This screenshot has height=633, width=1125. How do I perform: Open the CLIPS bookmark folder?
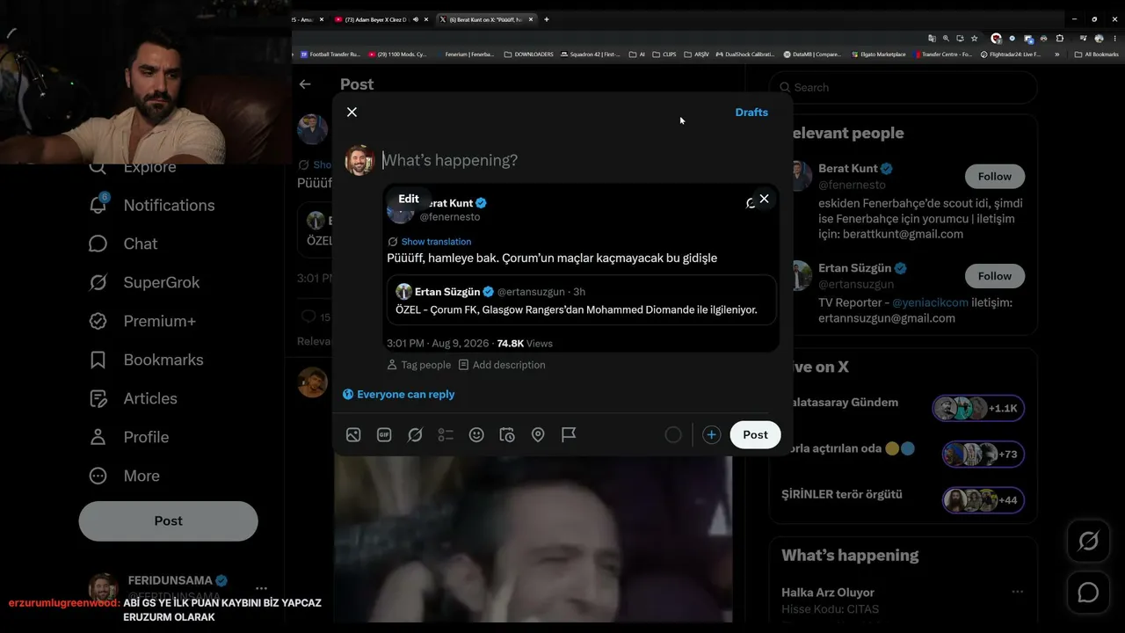[664, 55]
